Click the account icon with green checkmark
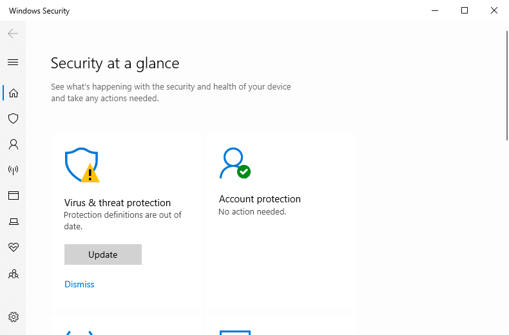509x335 pixels. pos(235,163)
